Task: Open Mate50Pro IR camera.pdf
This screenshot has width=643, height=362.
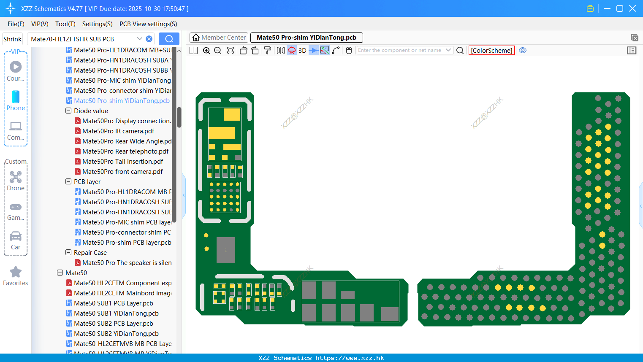Action: (118, 131)
